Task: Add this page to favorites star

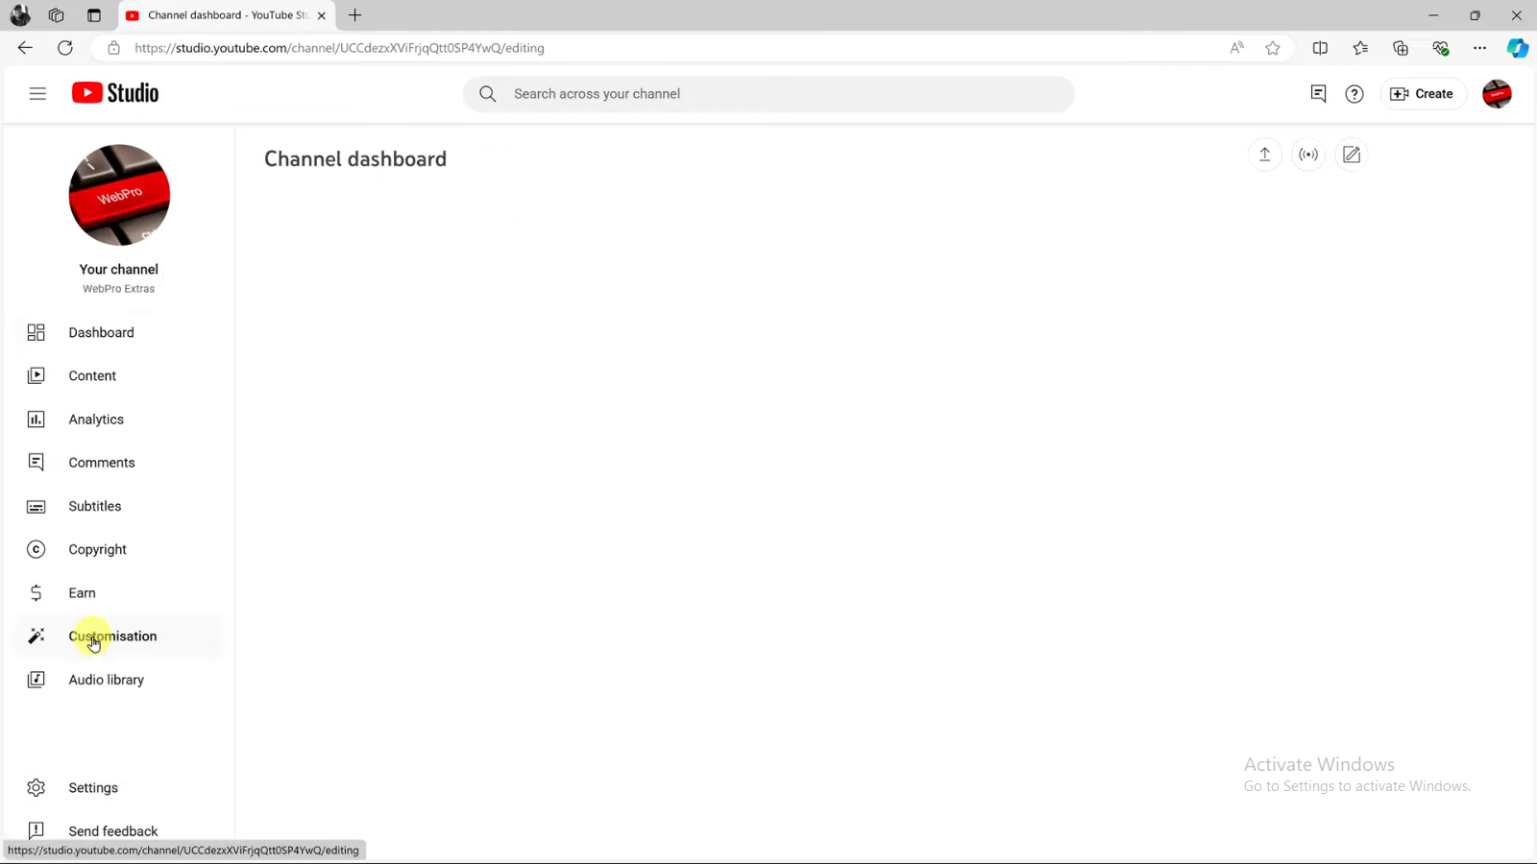Action: [x=1273, y=48]
